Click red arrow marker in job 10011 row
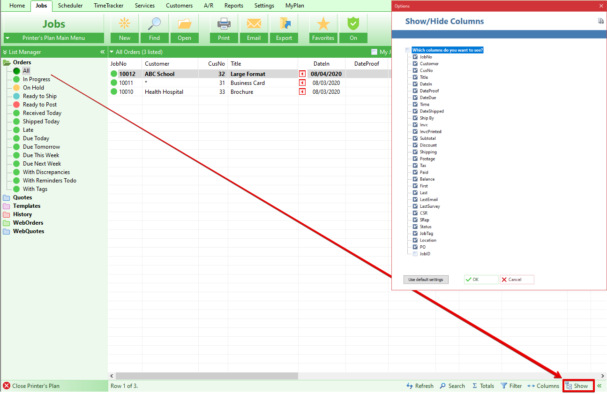 (x=302, y=83)
